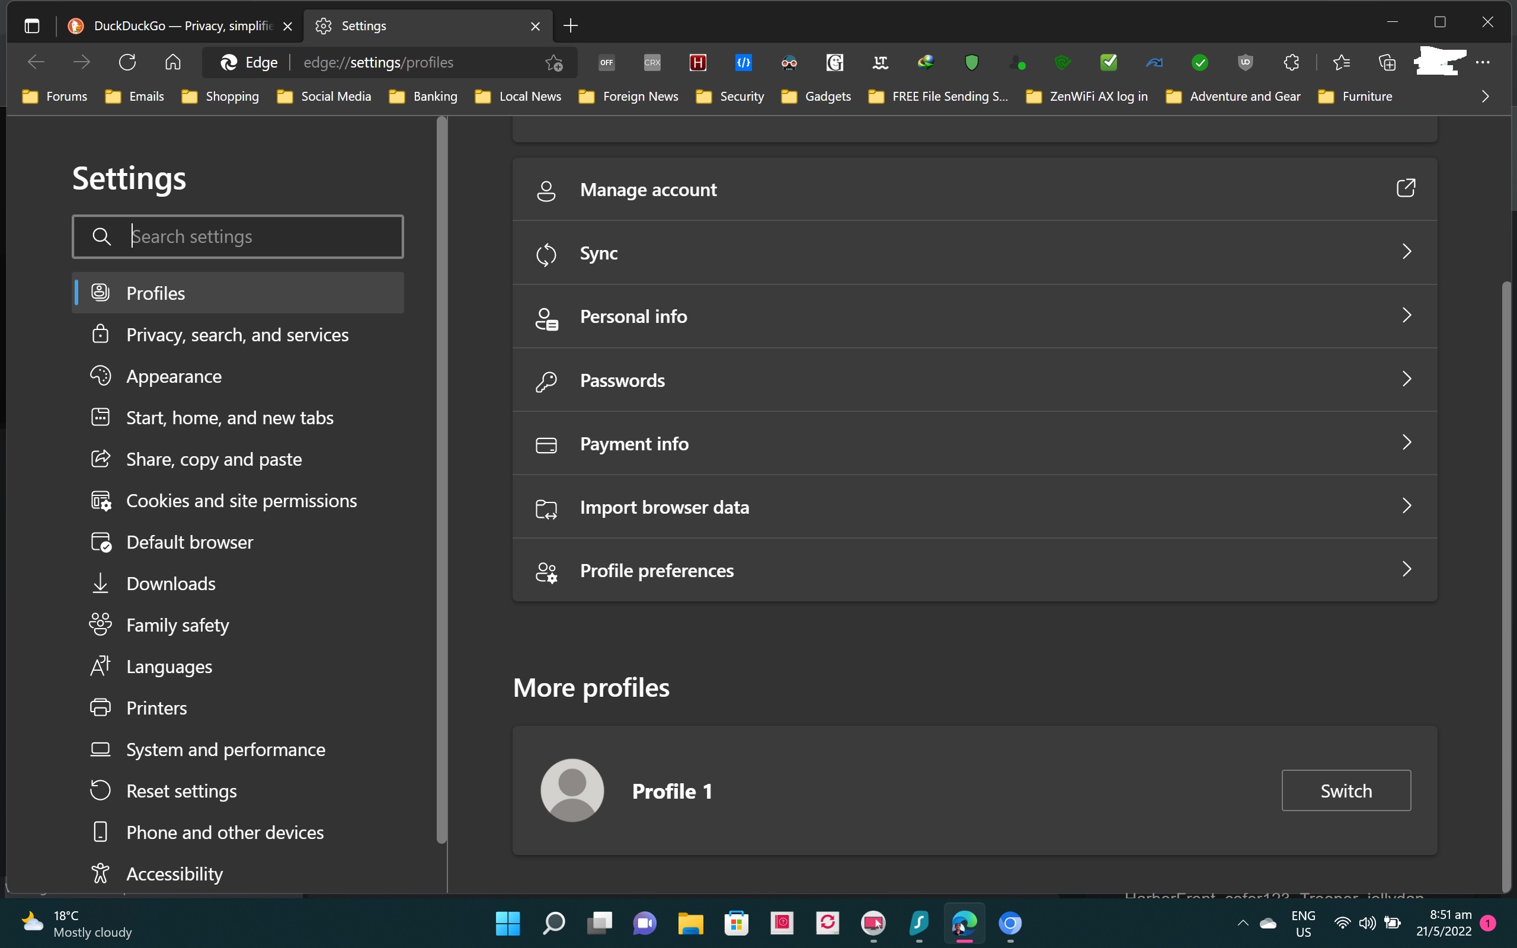Screen dimensions: 1517x948
Task: Open Manage account external link
Action: [1406, 188]
